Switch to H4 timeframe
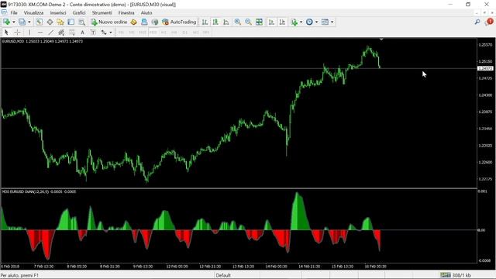The width and height of the screenshot is (496, 279). click(174, 33)
